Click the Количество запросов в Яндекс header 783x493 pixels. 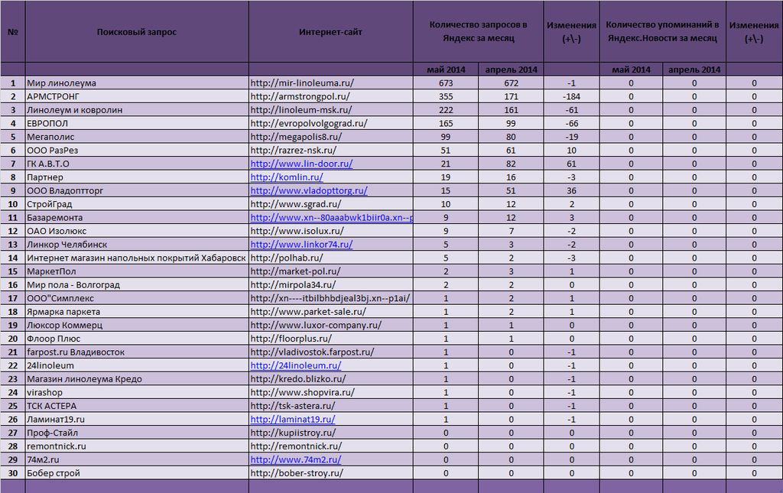[x=479, y=32]
